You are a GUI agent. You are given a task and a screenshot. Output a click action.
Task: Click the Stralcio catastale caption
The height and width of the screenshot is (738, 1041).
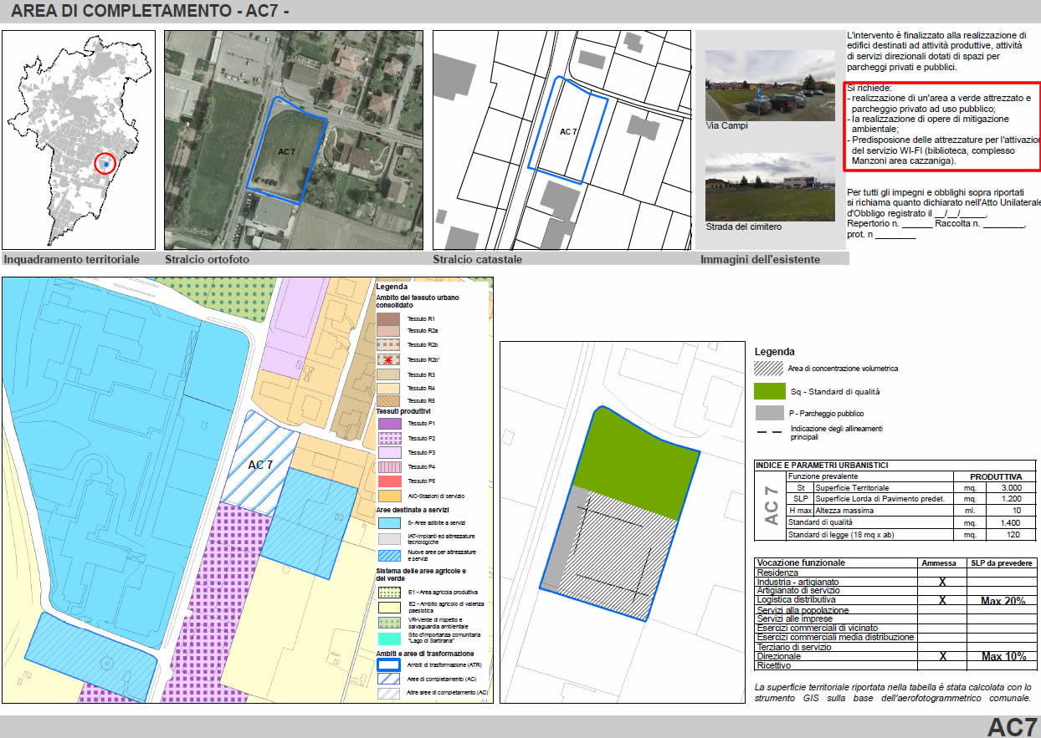[x=478, y=260]
